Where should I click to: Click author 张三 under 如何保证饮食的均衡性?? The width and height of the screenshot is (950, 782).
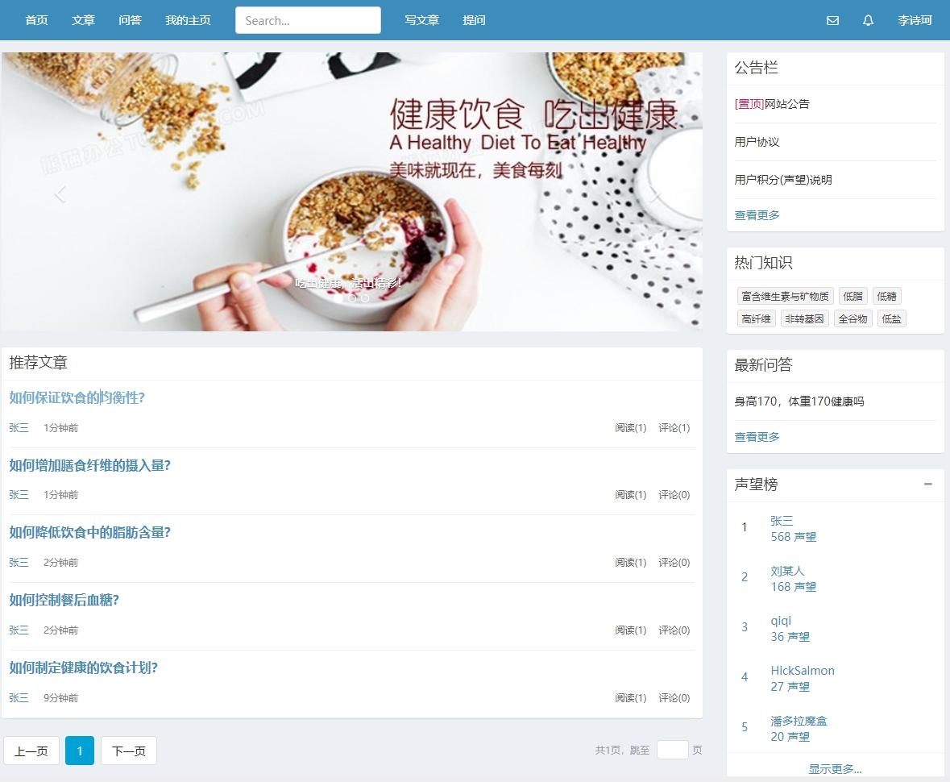19,428
